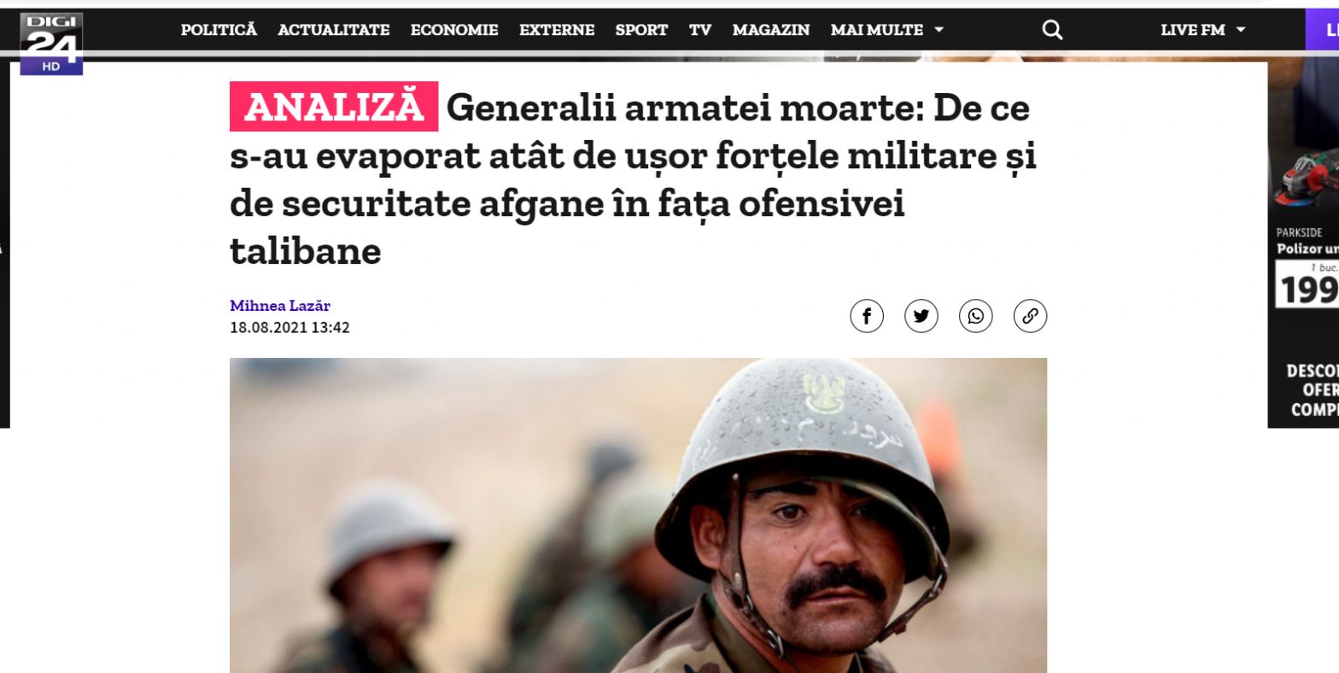The height and width of the screenshot is (673, 1339).
Task: Click the ANALIZĂ pink tag
Action: click(334, 107)
